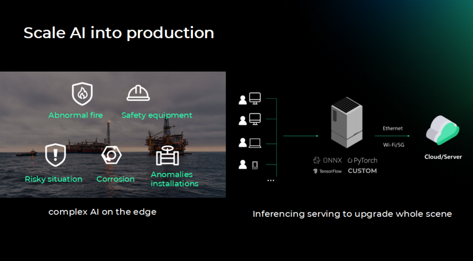Click the Ethernet connection label
The image size is (473, 261).
392,129
